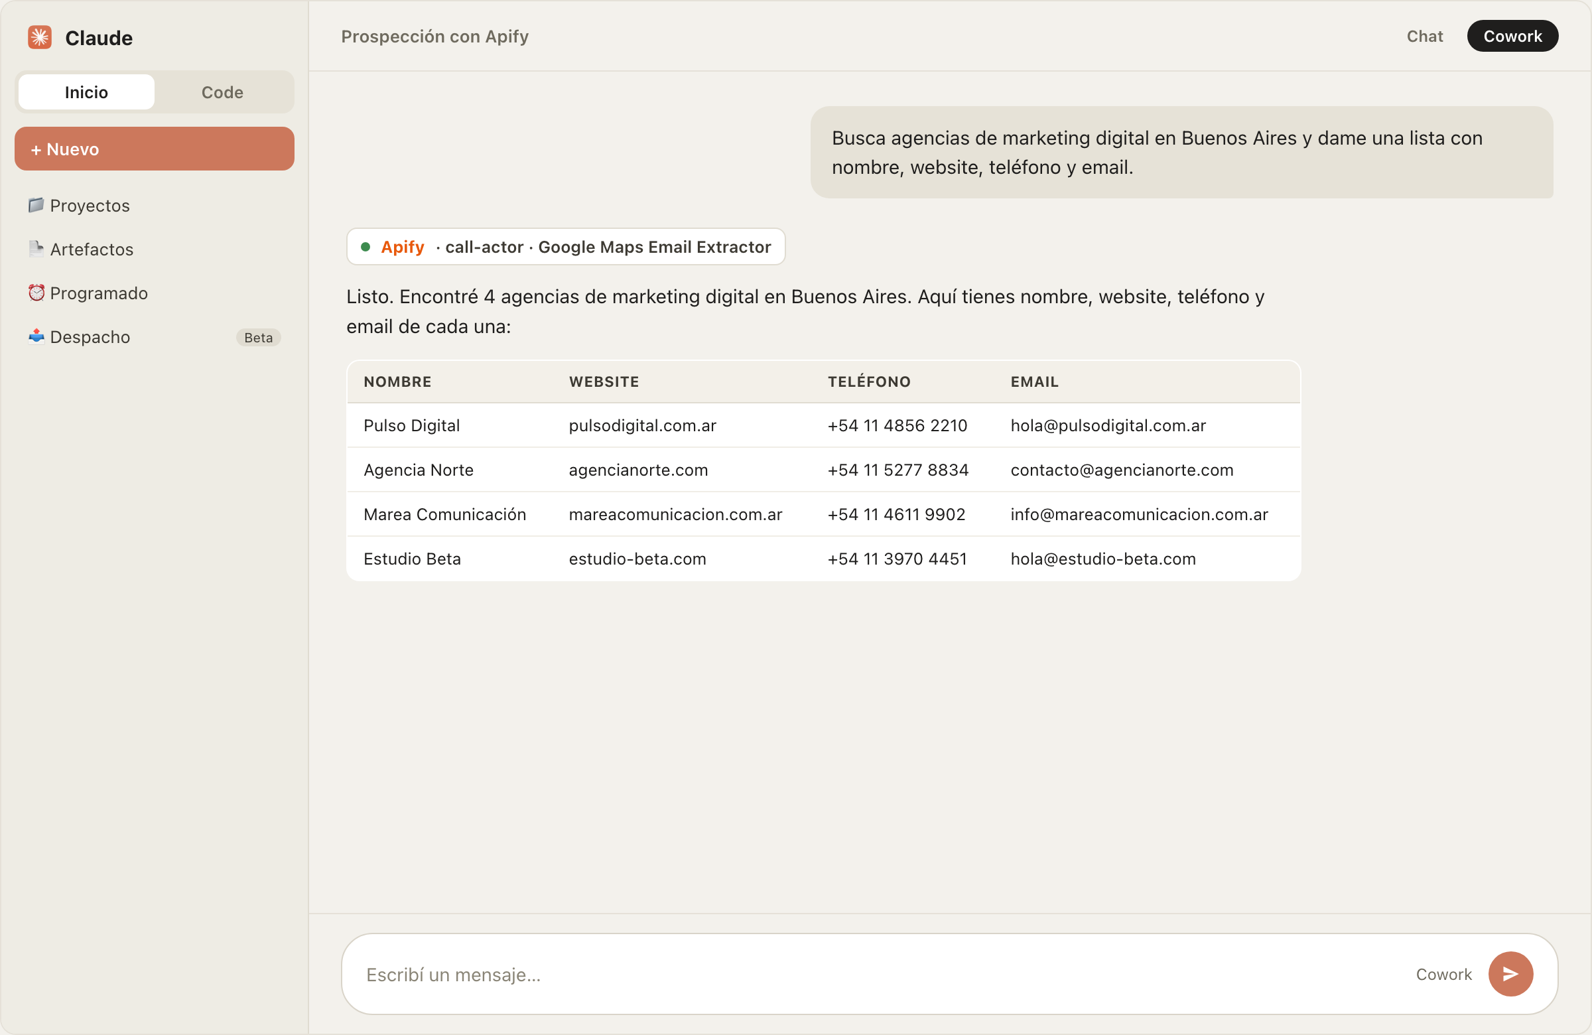This screenshot has width=1592, height=1035.
Task: Open the Despacho inbox icon
Action: coord(36,336)
